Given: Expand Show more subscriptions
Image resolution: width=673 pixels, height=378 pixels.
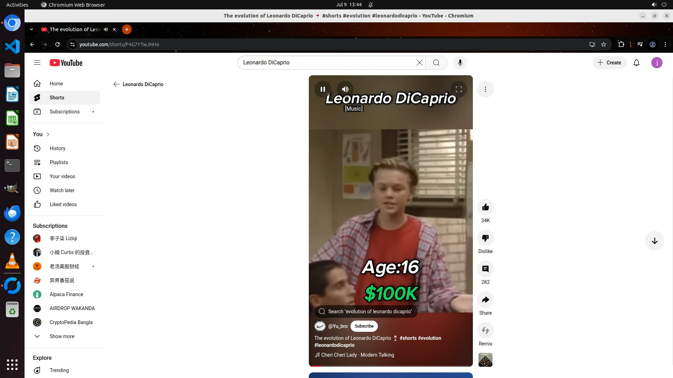Looking at the screenshot, I should click(62, 336).
